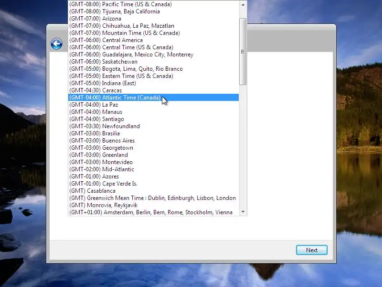Select Greenwich Mean Time Dublin, London entry
Screen dimensions: 382x287
tap(153, 198)
